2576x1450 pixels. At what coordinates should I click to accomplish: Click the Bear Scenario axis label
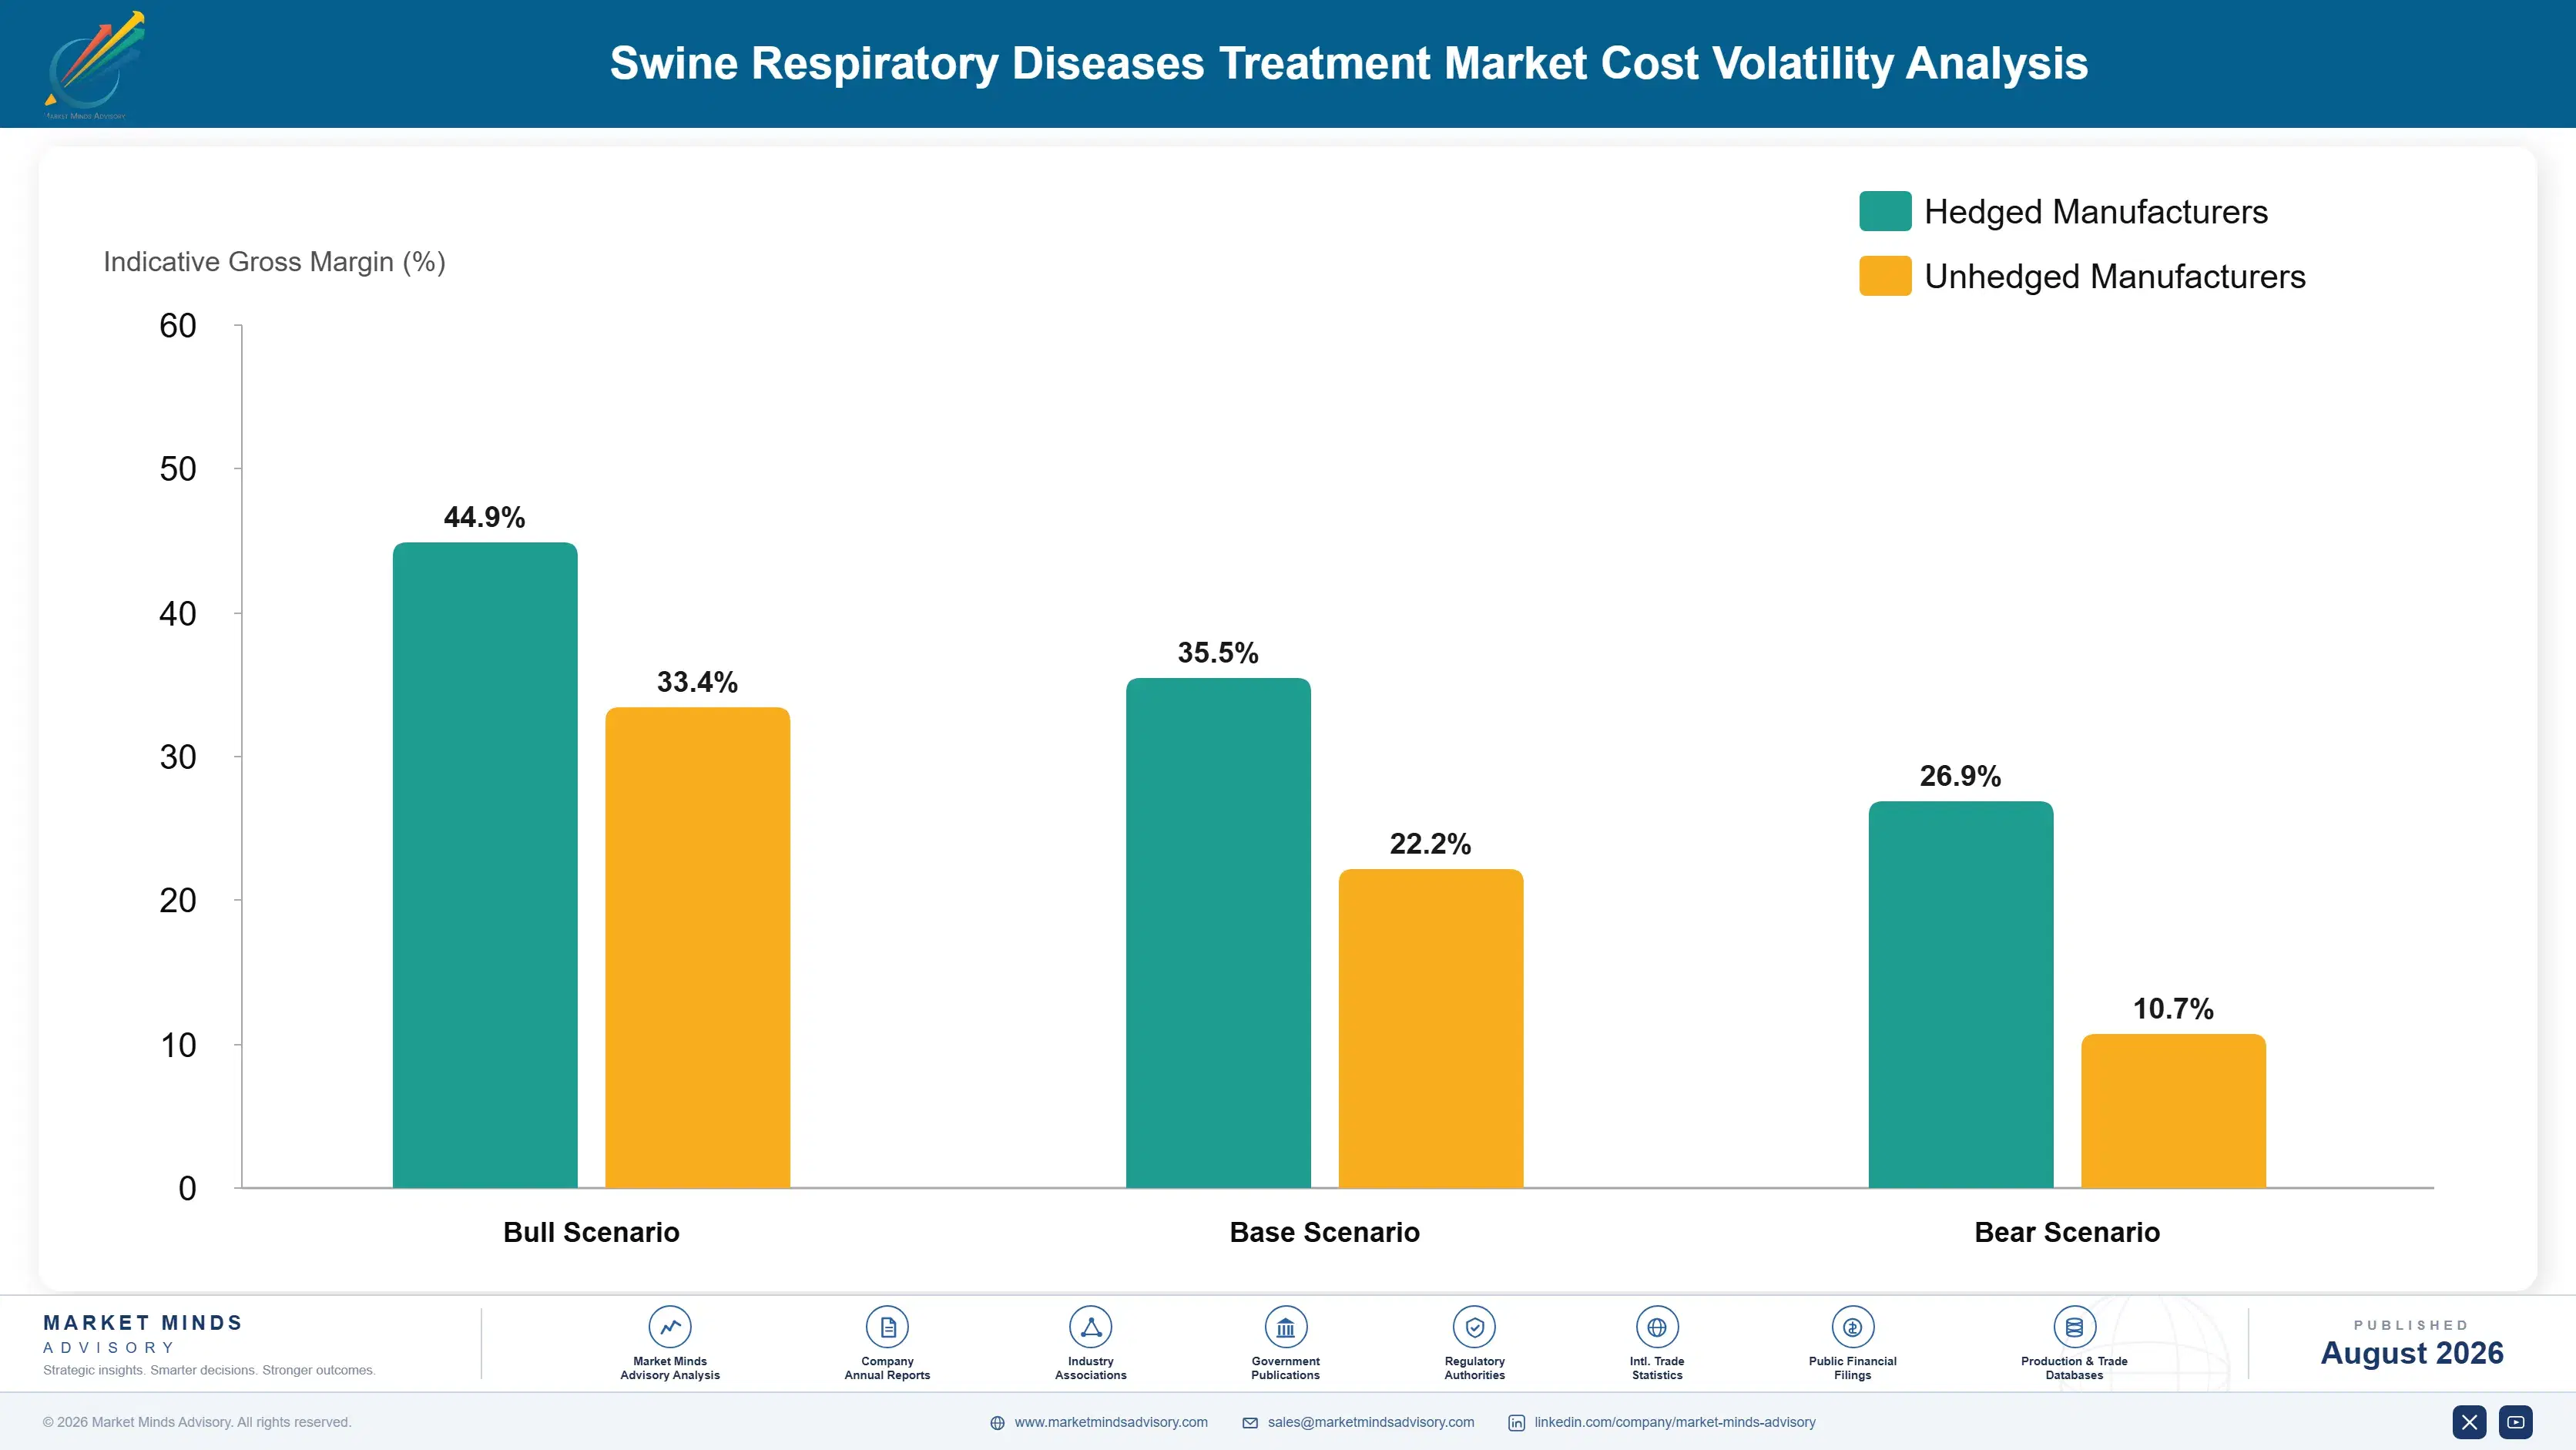(x=2067, y=1232)
